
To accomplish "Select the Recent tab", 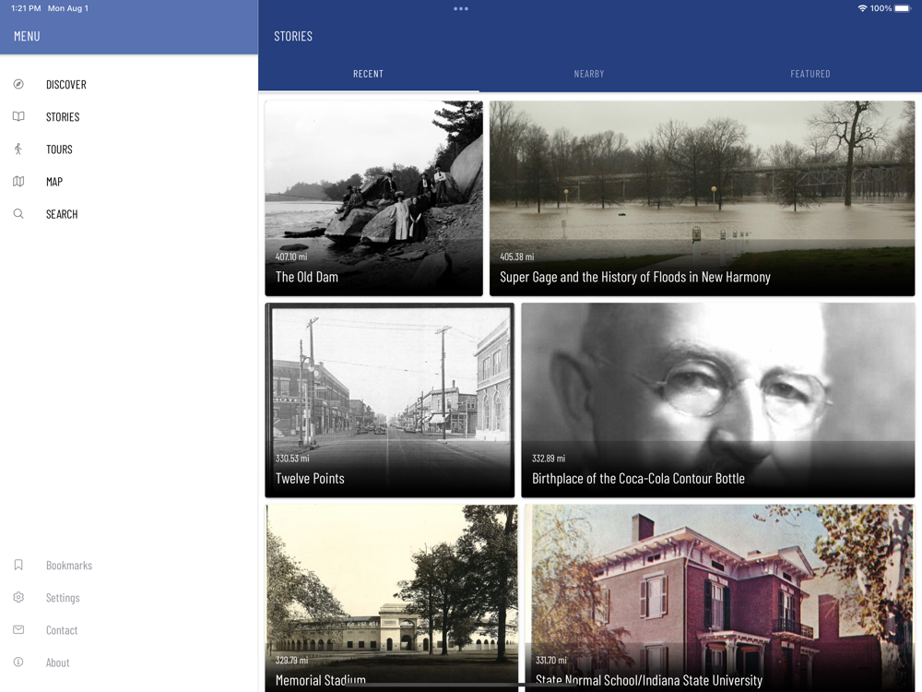I will coord(368,74).
